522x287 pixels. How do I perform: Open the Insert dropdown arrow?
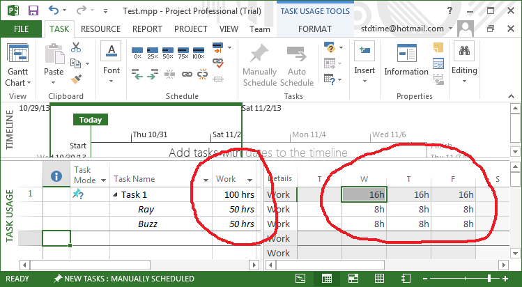[x=364, y=81]
